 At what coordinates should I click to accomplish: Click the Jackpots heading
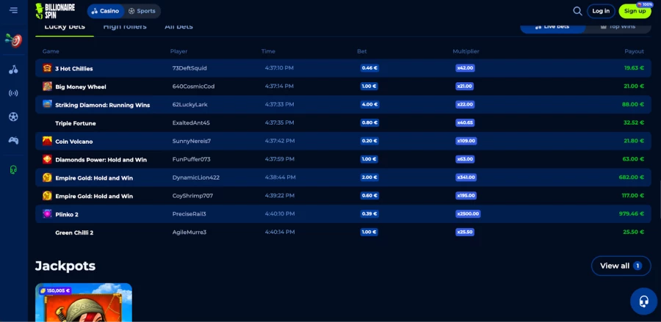tap(65, 266)
